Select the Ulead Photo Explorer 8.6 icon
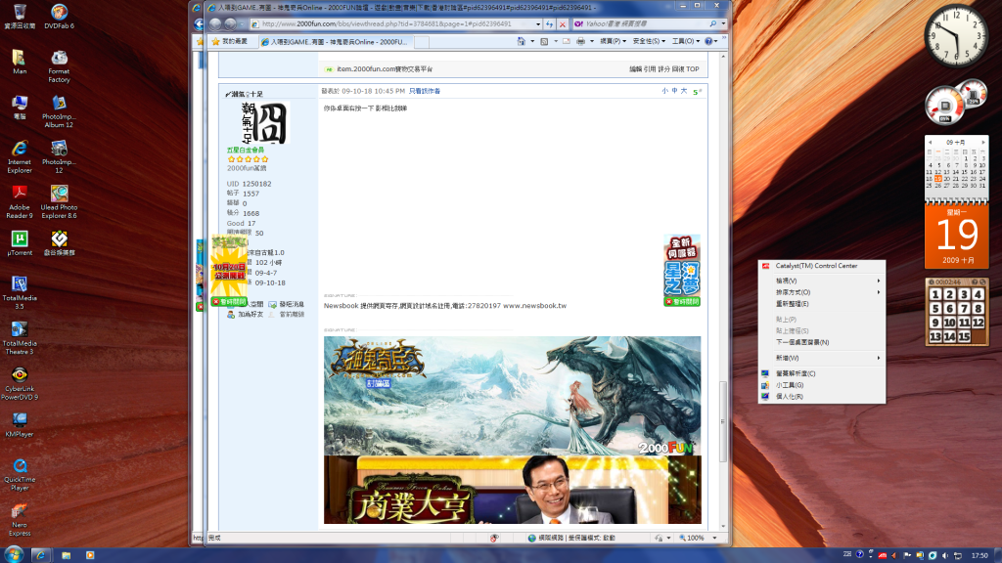 59,202
